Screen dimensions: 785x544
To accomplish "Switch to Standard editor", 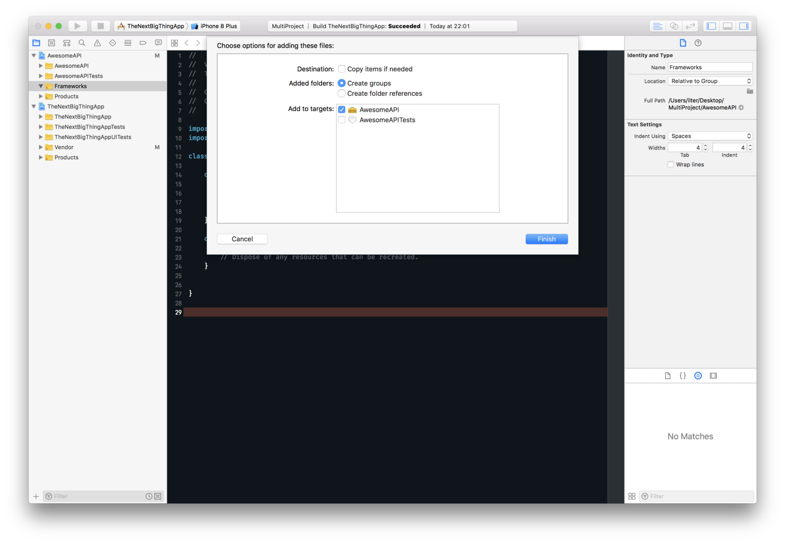I will pos(657,26).
